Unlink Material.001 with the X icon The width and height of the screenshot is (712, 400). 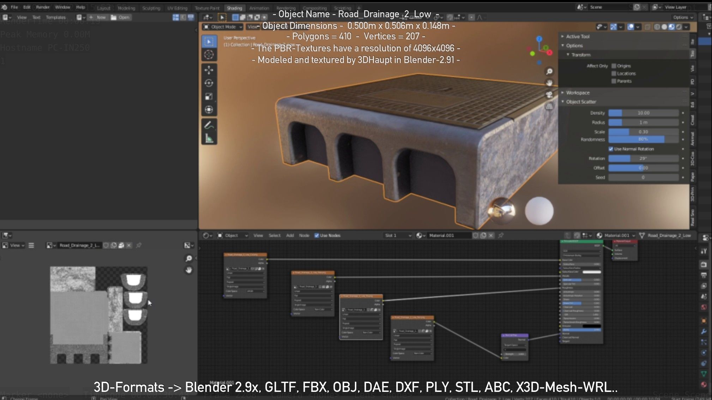[491, 235]
